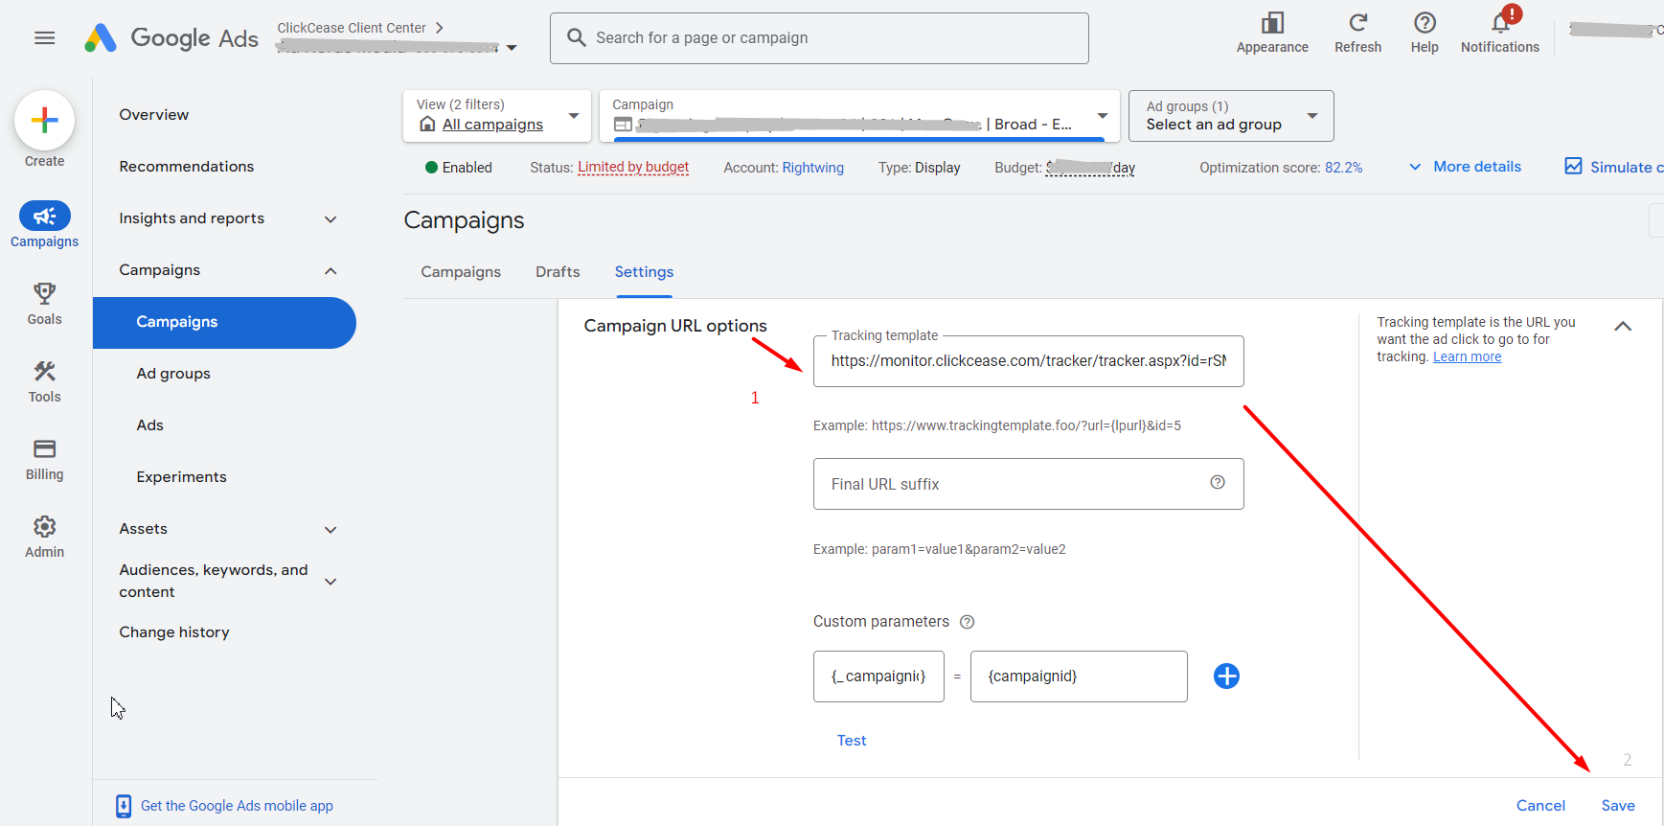
Task: Click the Final URL suffix help icon
Action: coord(1217,483)
